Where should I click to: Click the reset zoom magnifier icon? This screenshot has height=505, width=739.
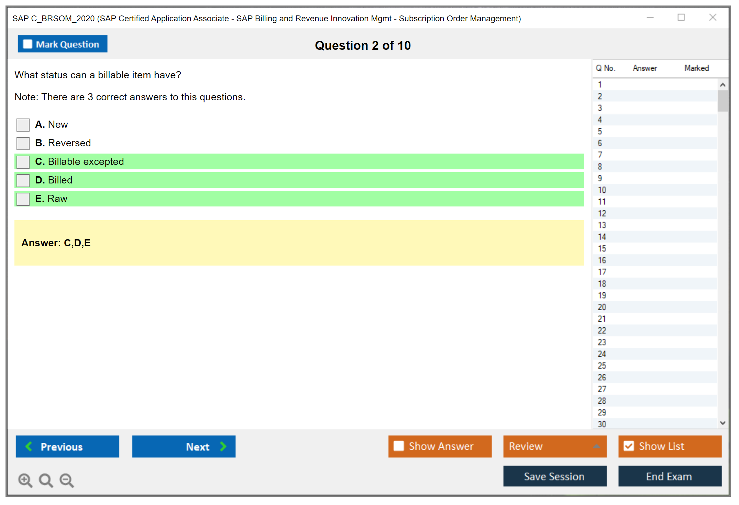(46, 480)
